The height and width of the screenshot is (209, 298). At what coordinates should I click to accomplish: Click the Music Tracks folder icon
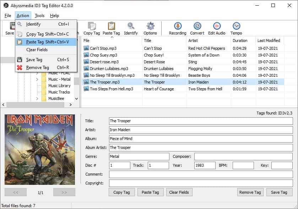tap(44, 92)
